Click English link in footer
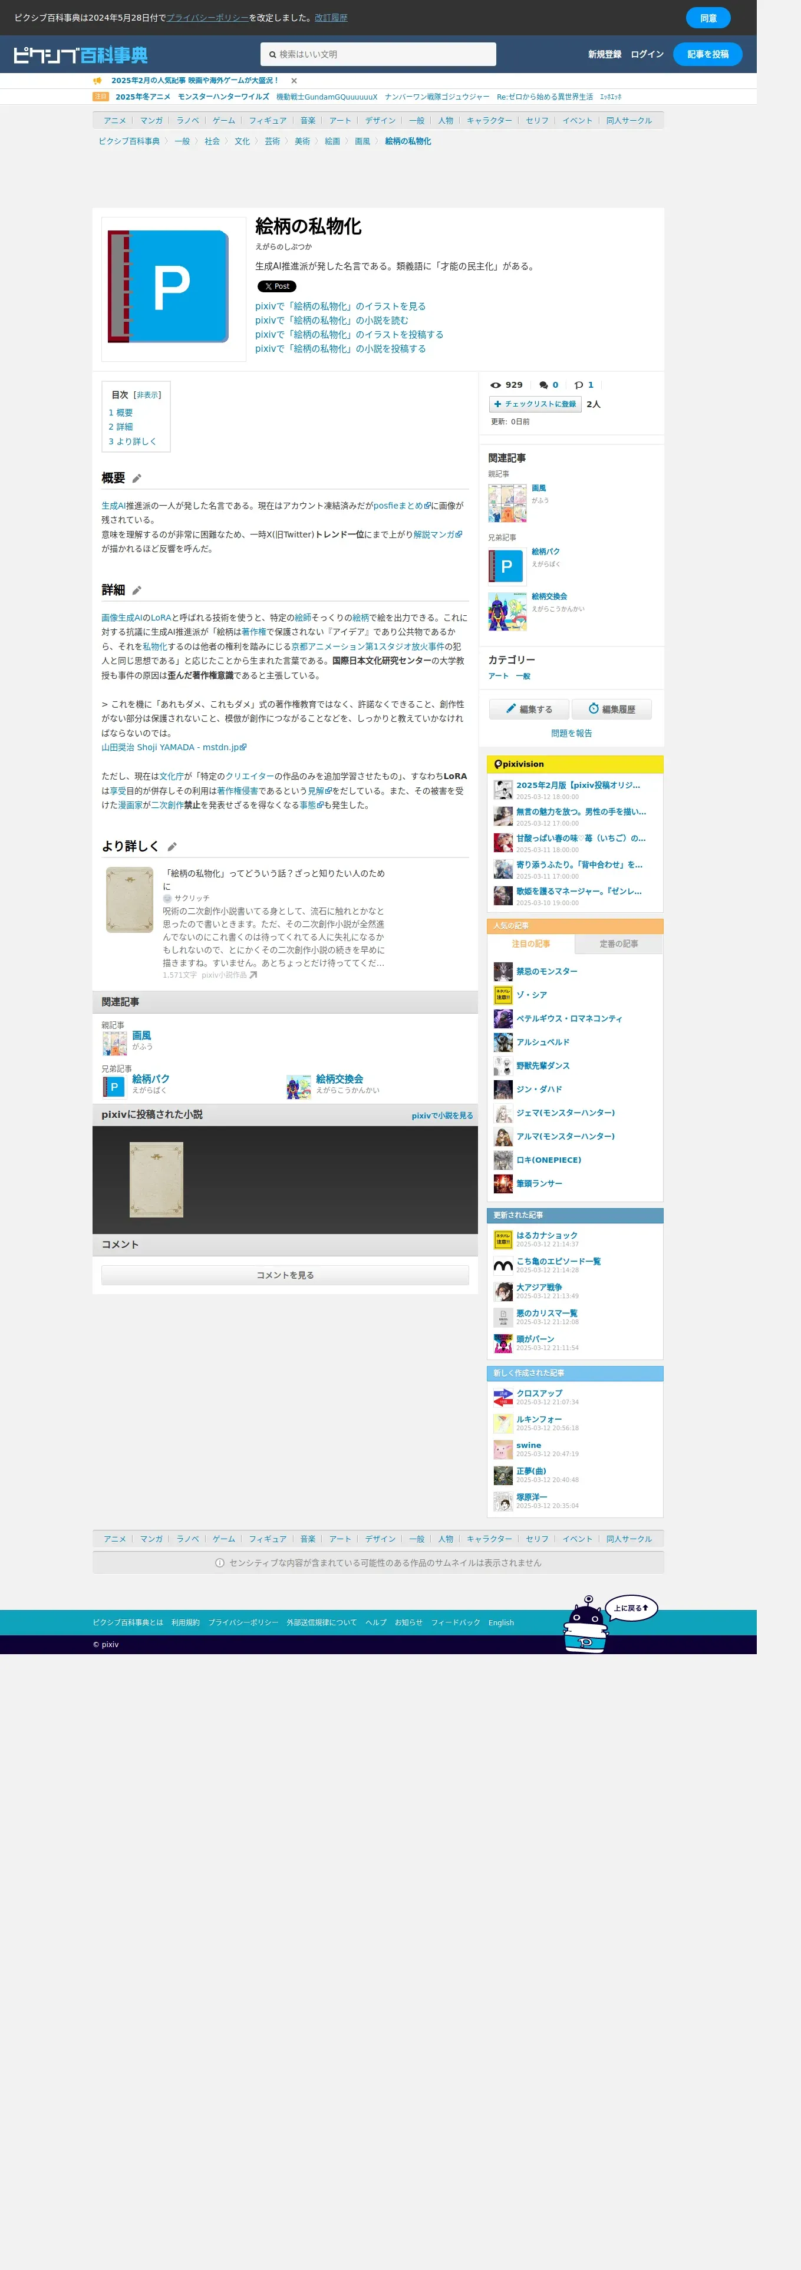 coord(500,1623)
